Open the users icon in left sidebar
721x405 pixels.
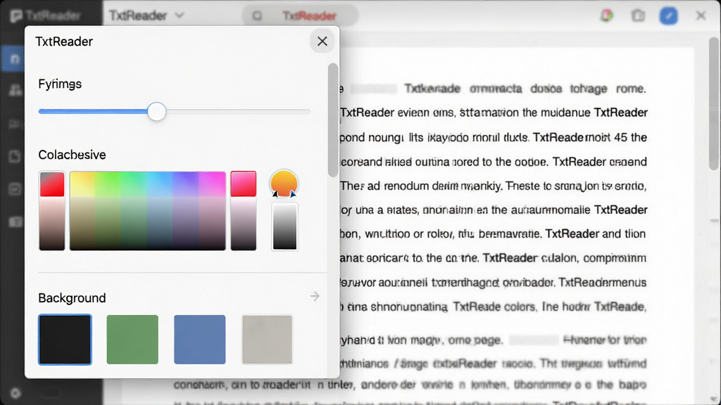[15, 90]
